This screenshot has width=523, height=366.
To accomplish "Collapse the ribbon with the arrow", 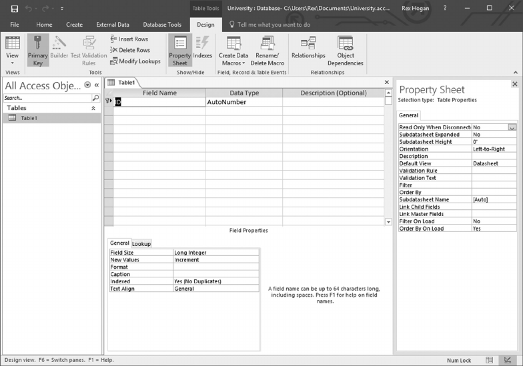I will click(x=515, y=72).
